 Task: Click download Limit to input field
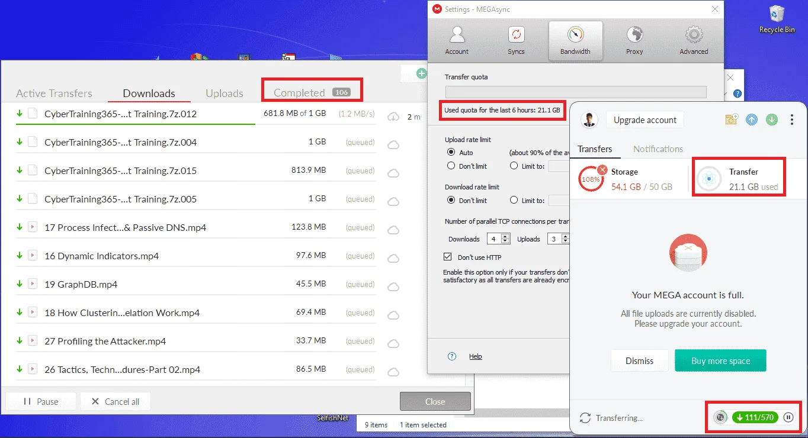pyautogui.click(x=559, y=201)
